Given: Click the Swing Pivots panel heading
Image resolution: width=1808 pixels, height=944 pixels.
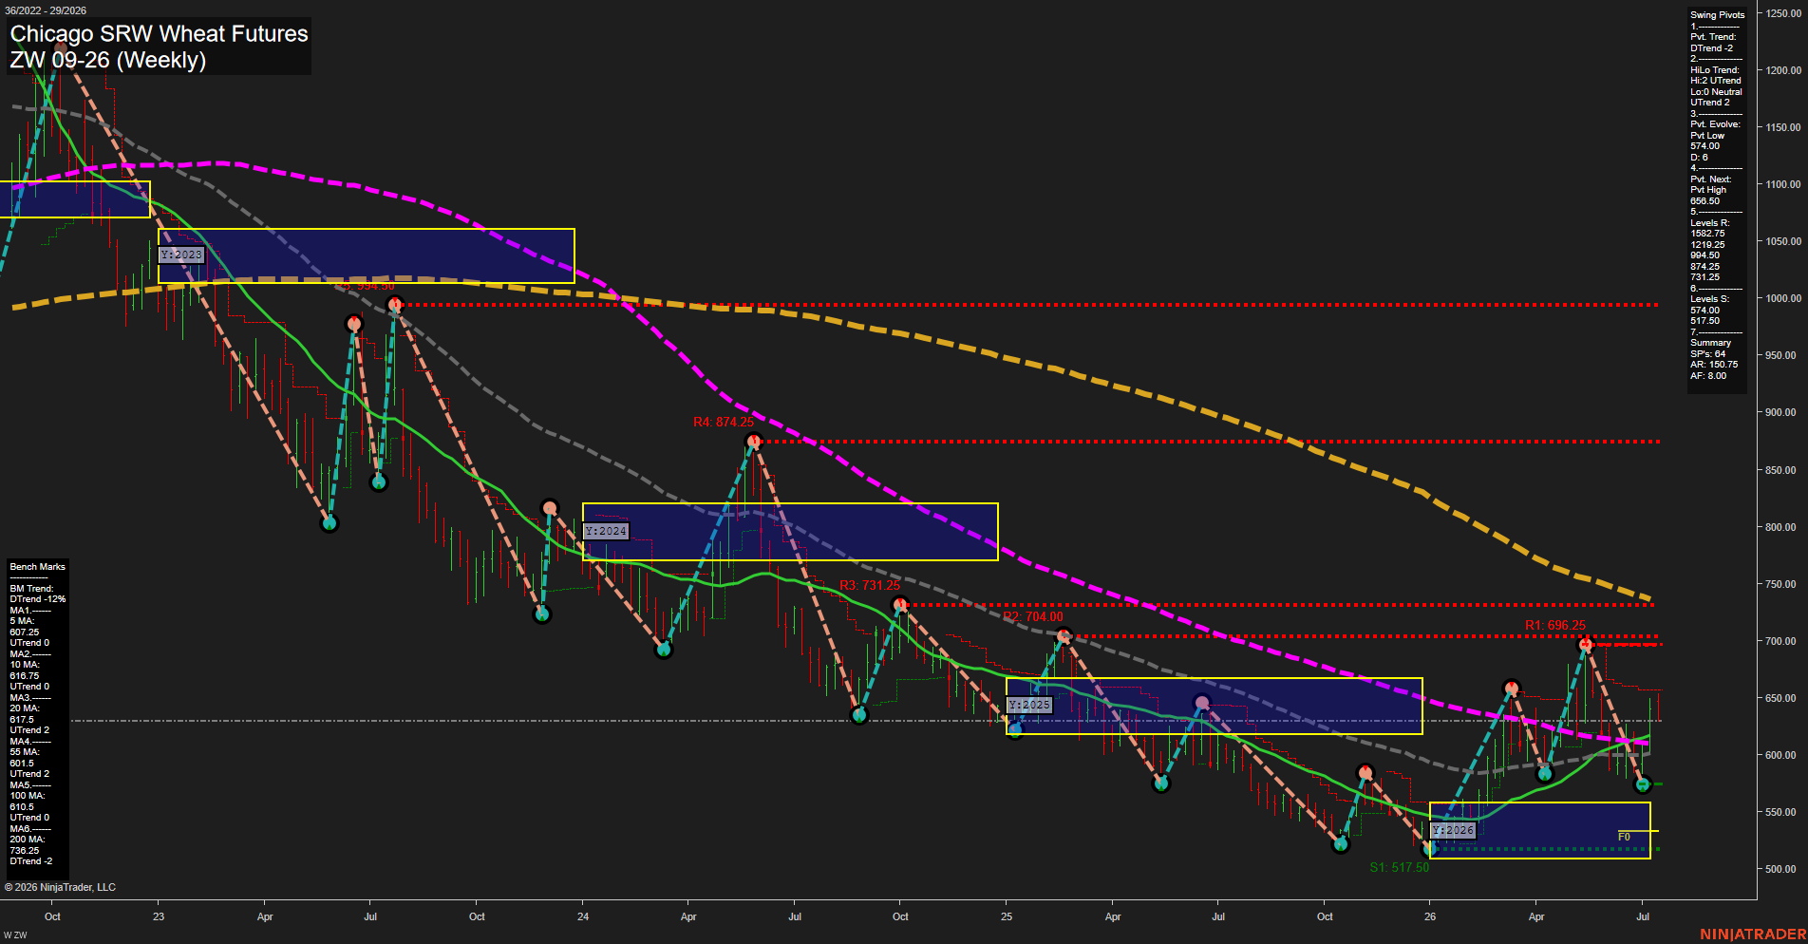Looking at the screenshot, I should point(1717,15).
